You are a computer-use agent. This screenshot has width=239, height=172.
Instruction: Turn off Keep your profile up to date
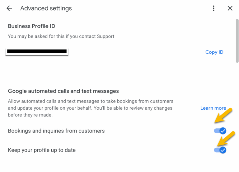[220, 150]
